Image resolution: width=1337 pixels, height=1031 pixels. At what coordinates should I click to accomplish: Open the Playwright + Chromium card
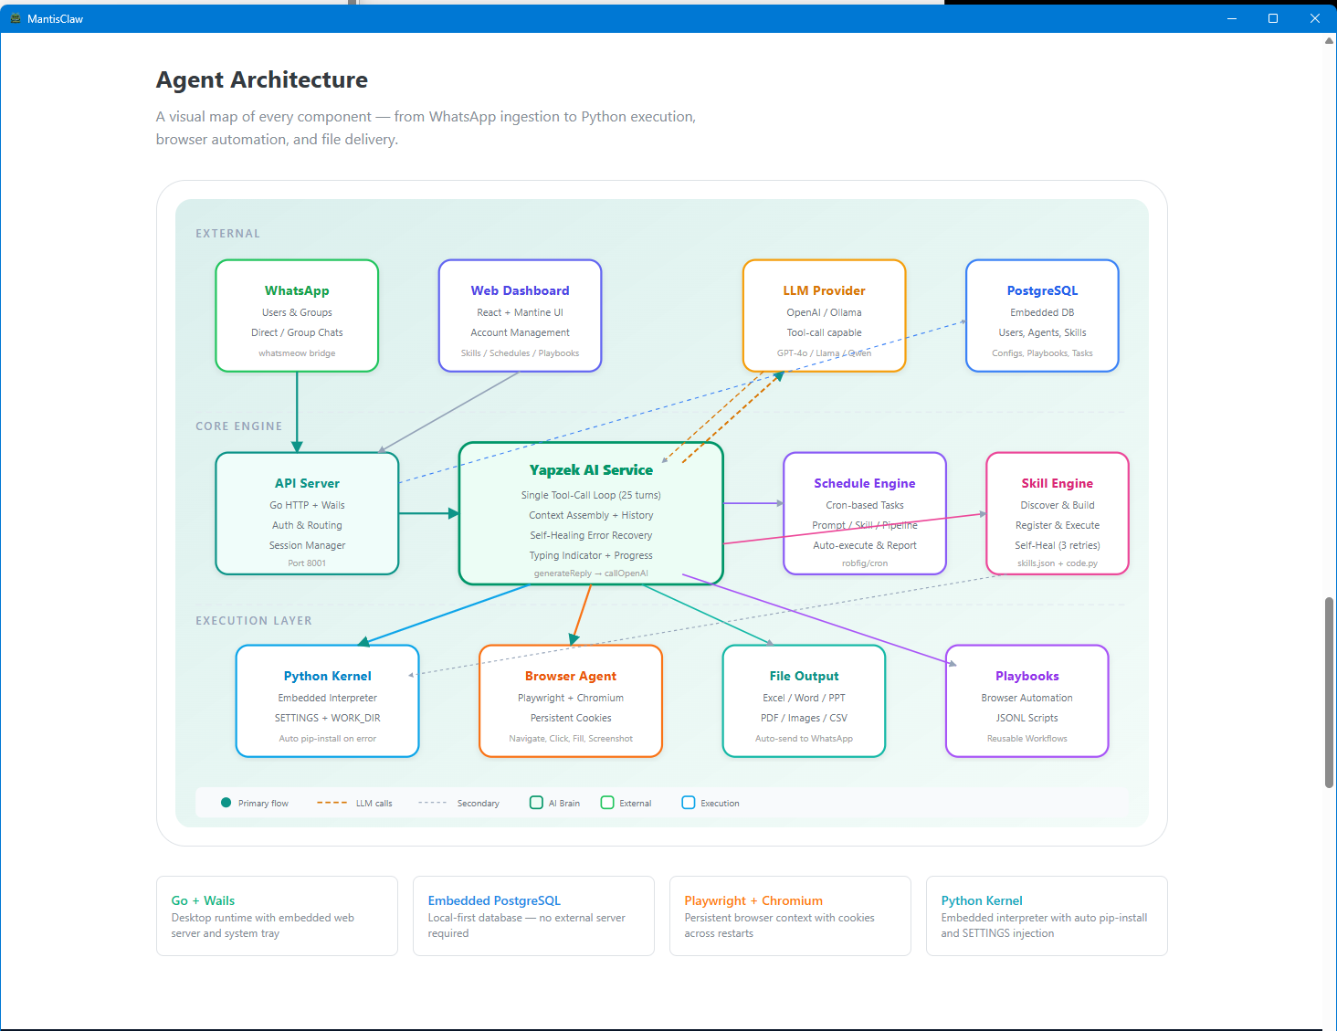[x=790, y=916]
